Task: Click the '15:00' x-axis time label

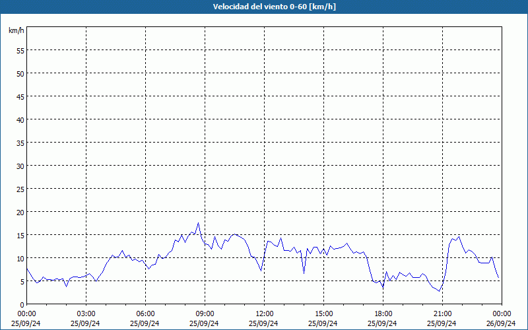Action: [323, 314]
